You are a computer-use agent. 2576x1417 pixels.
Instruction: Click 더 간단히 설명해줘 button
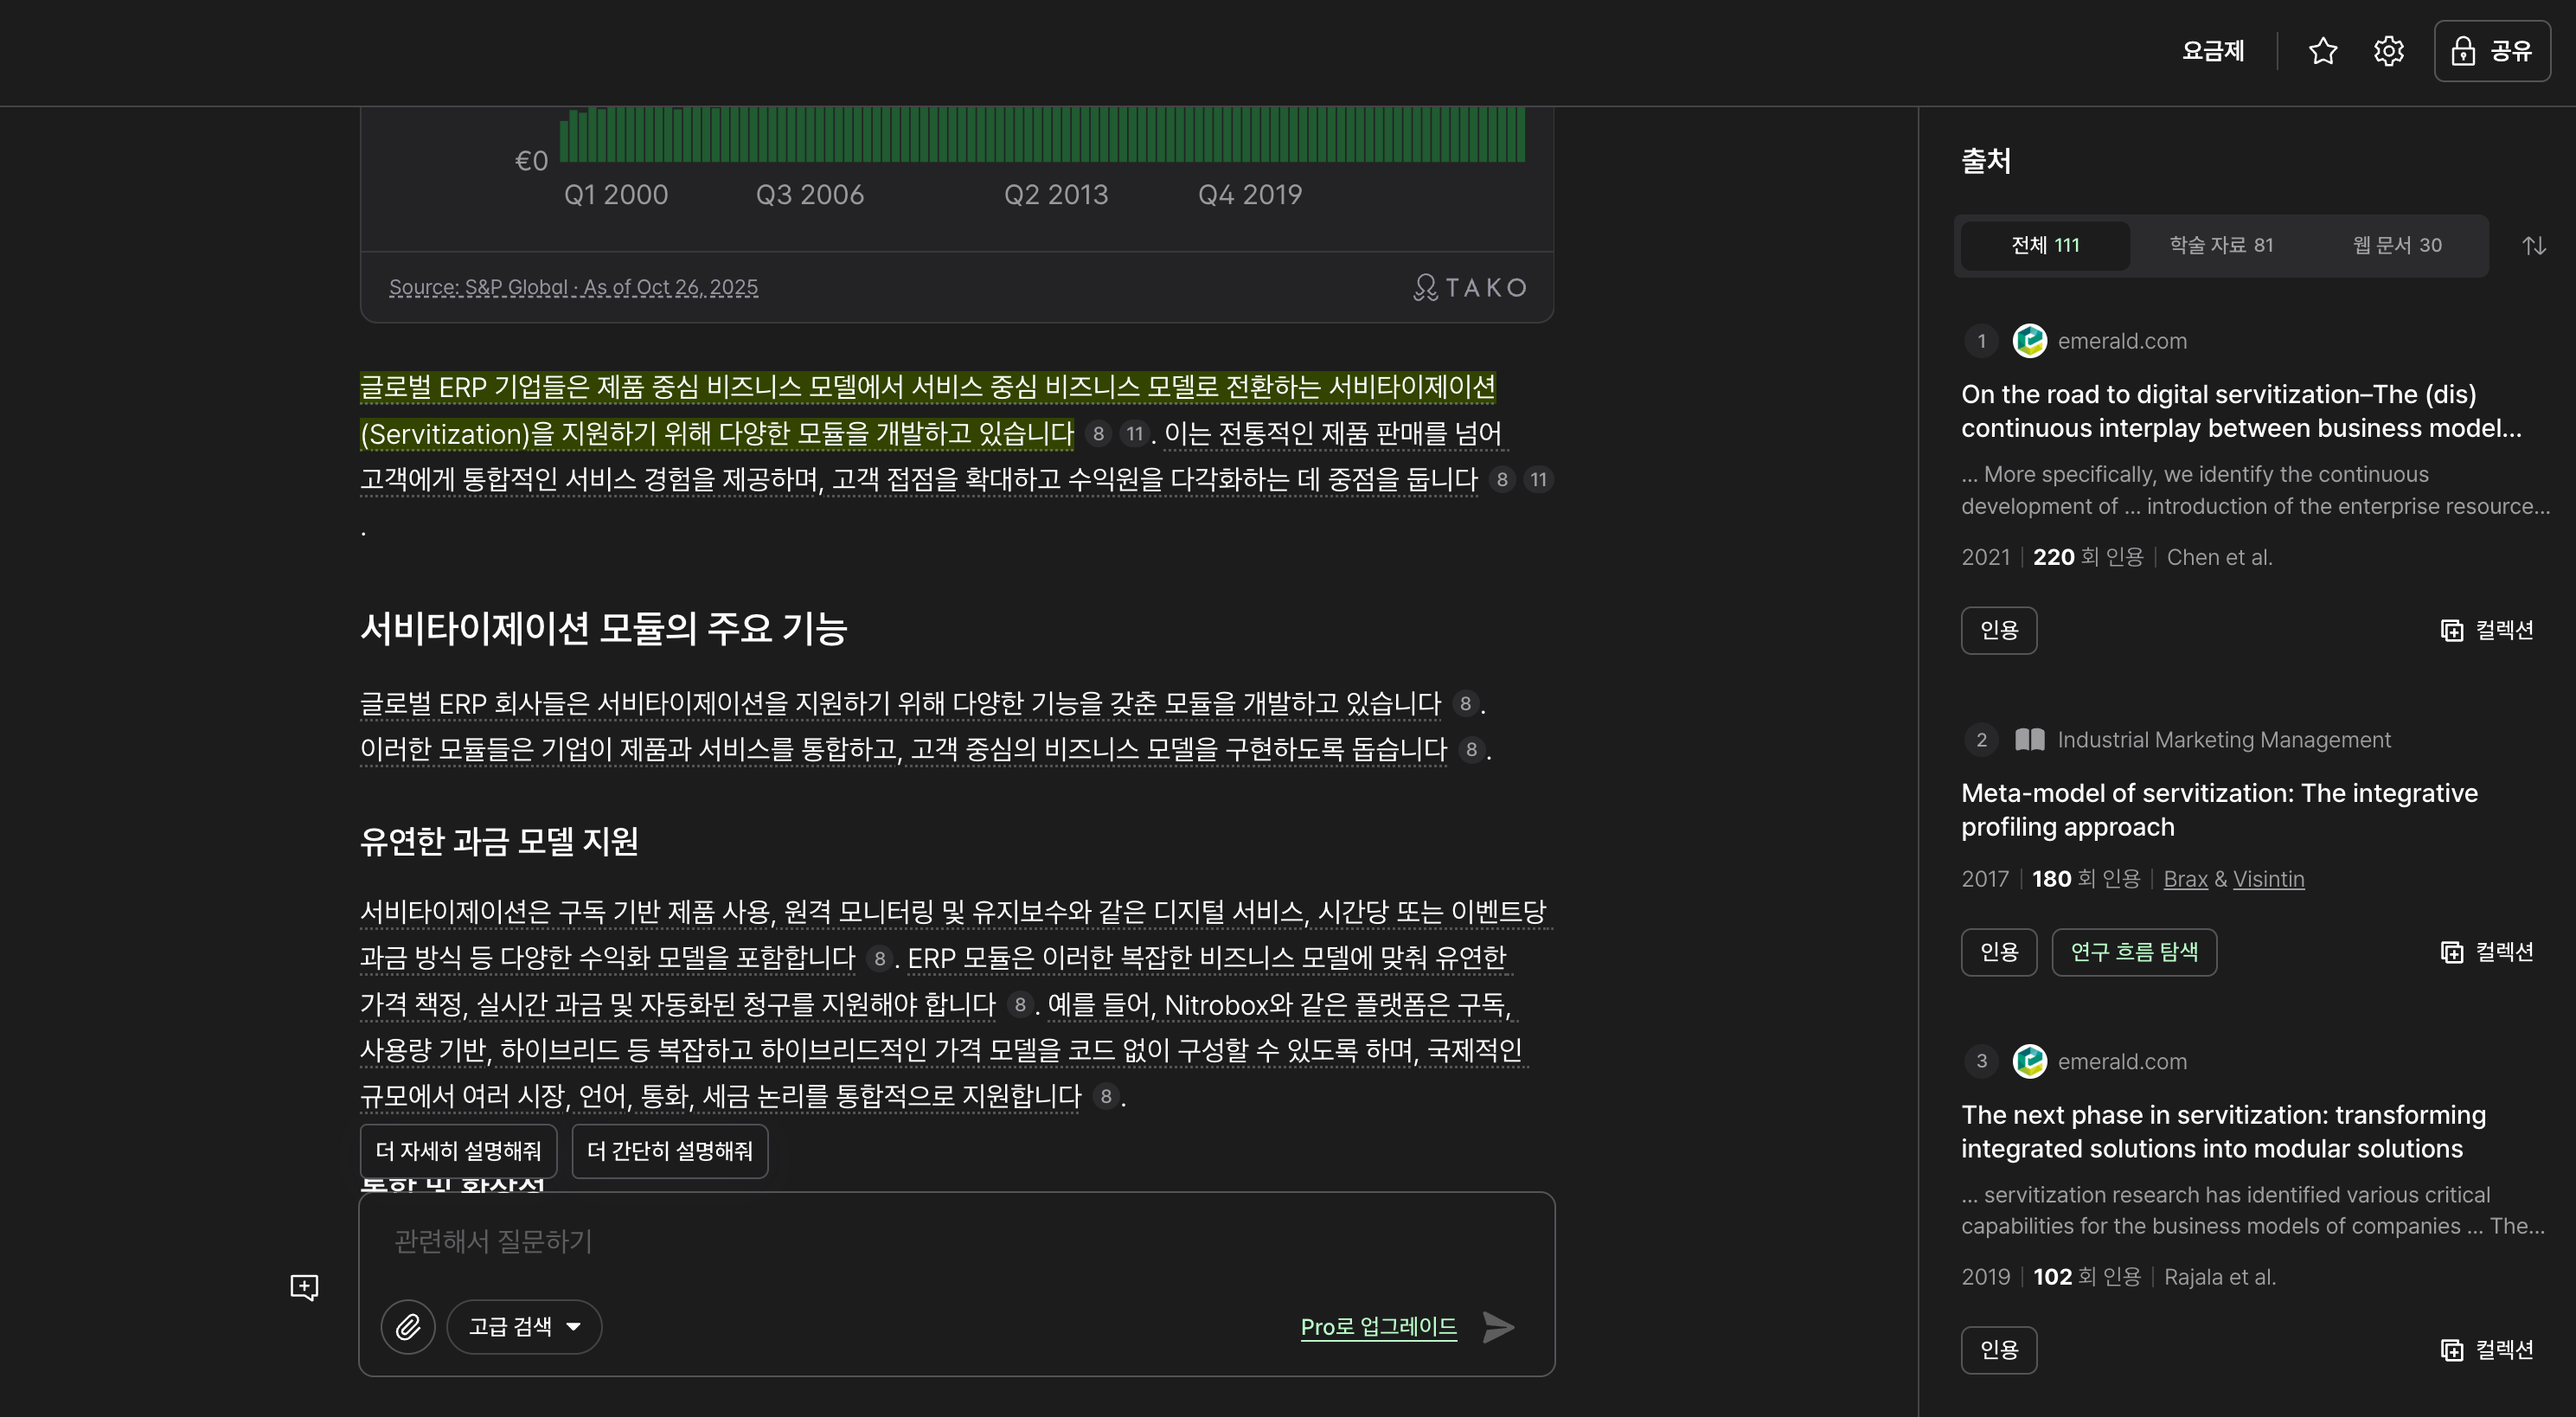[669, 1151]
